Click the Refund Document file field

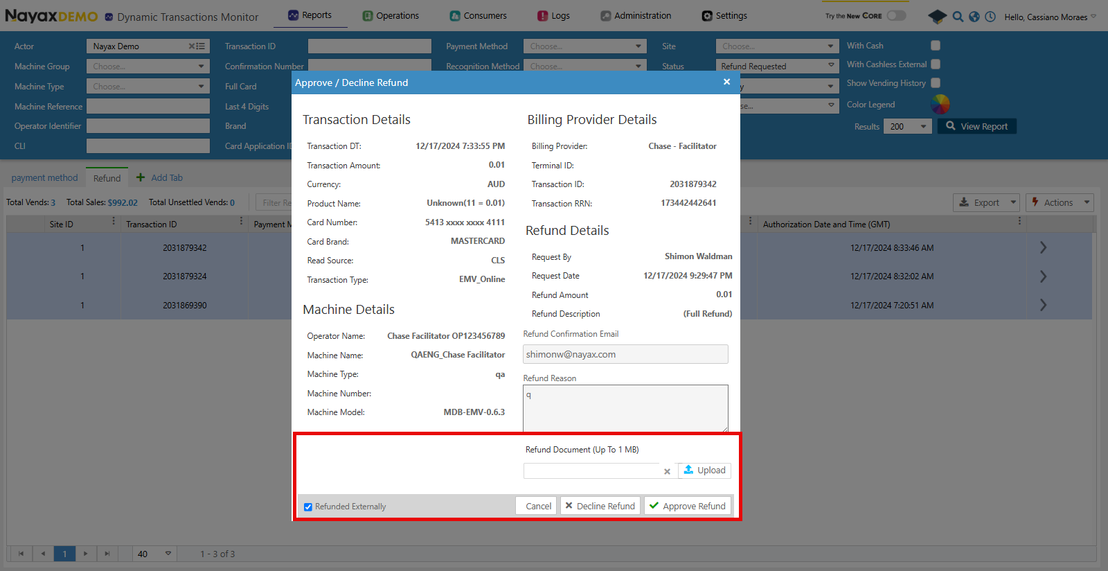click(591, 471)
